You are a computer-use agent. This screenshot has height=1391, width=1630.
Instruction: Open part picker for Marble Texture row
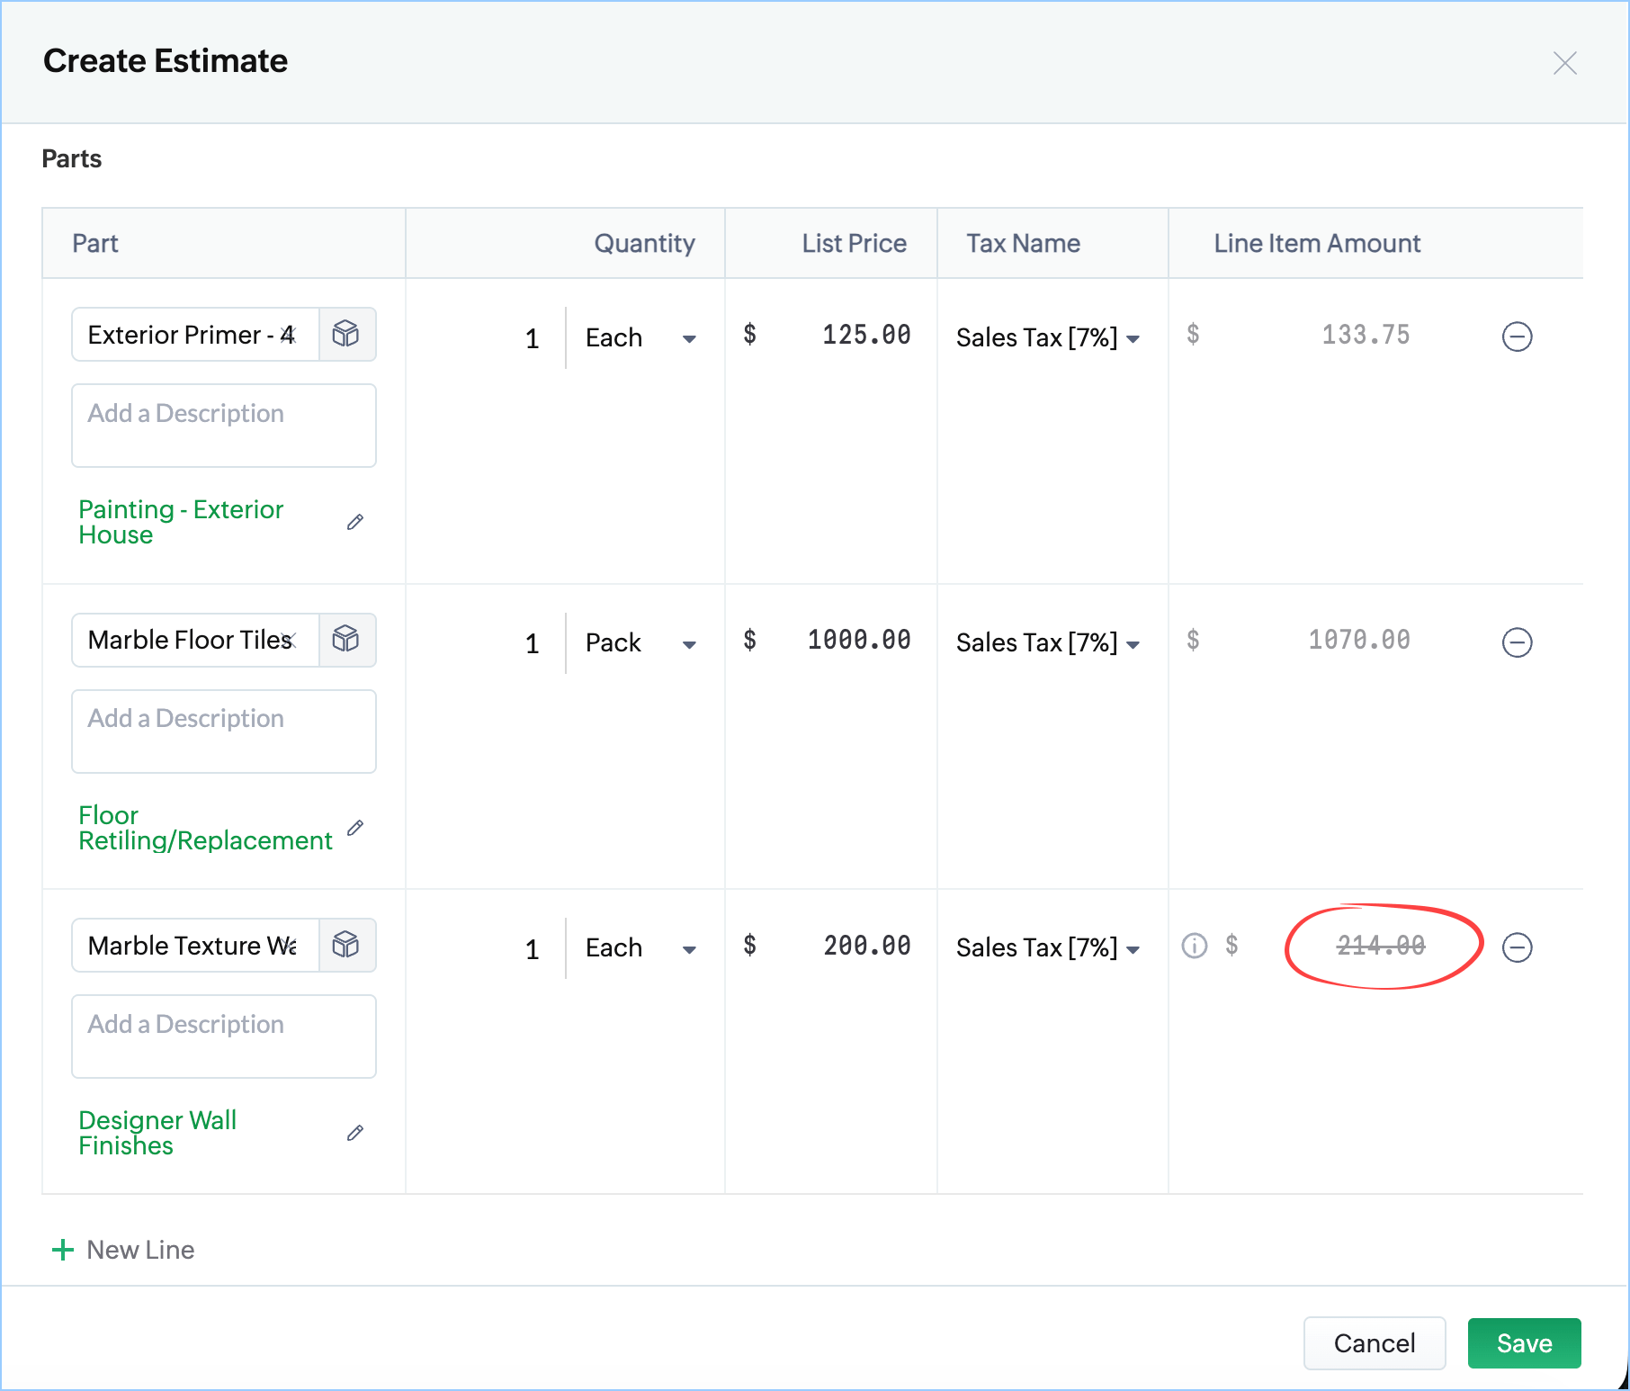tap(346, 945)
